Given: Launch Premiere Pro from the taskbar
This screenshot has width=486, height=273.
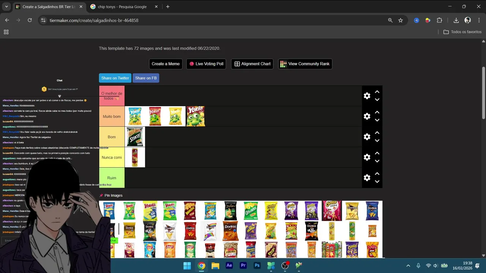Looking at the screenshot, I should coord(243,265).
